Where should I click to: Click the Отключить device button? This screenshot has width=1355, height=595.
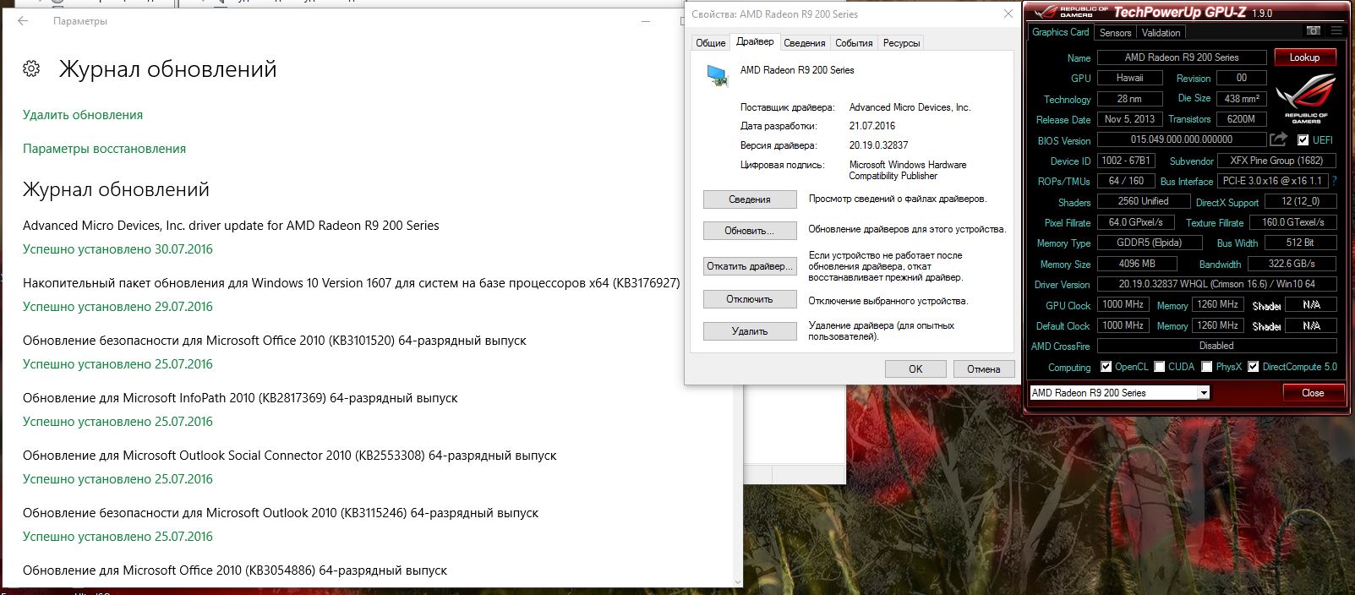pyautogui.click(x=750, y=299)
